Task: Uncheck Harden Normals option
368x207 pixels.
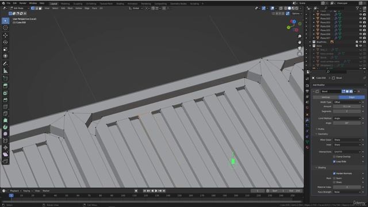Action: tap(334, 173)
